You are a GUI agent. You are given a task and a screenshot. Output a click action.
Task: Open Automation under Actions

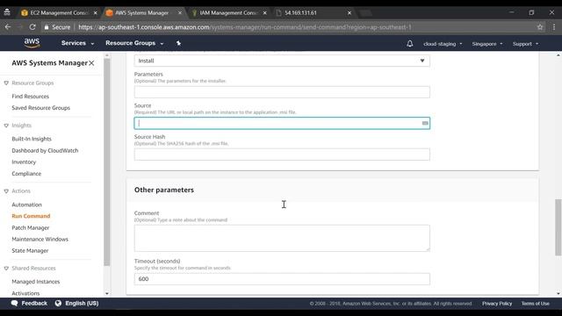[x=26, y=205]
